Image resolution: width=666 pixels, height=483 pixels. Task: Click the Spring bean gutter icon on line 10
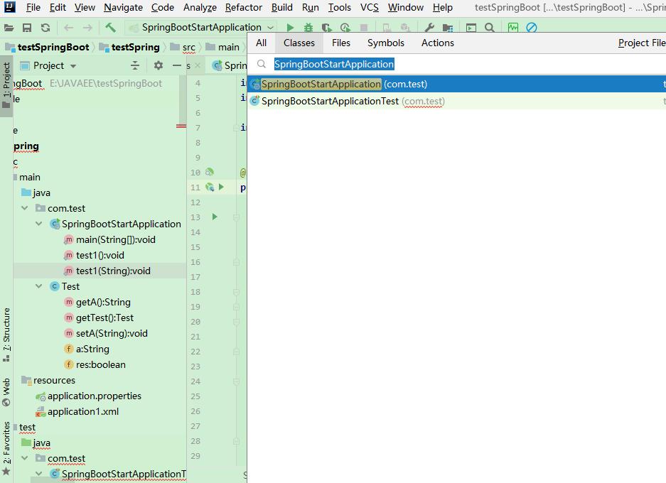click(x=210, y=173)
